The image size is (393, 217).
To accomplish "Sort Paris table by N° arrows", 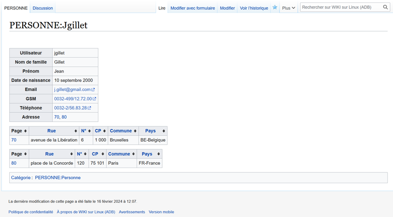I will pyautogui.click(x=85, y=154).
